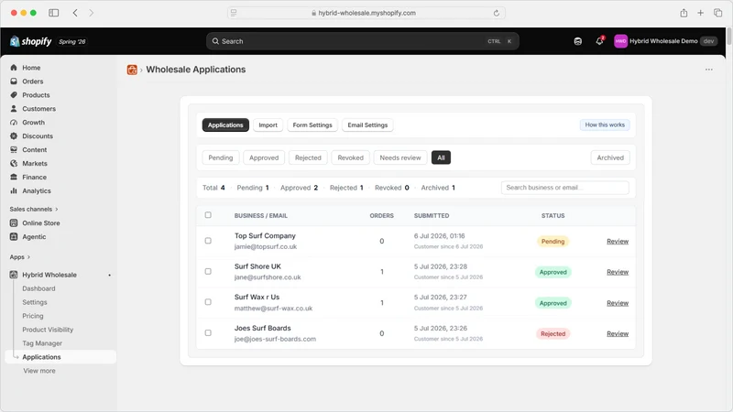Toggle the select-all checkbox in table header
Image resolution: width=733 pixels, height=412 pixels.
208,215
